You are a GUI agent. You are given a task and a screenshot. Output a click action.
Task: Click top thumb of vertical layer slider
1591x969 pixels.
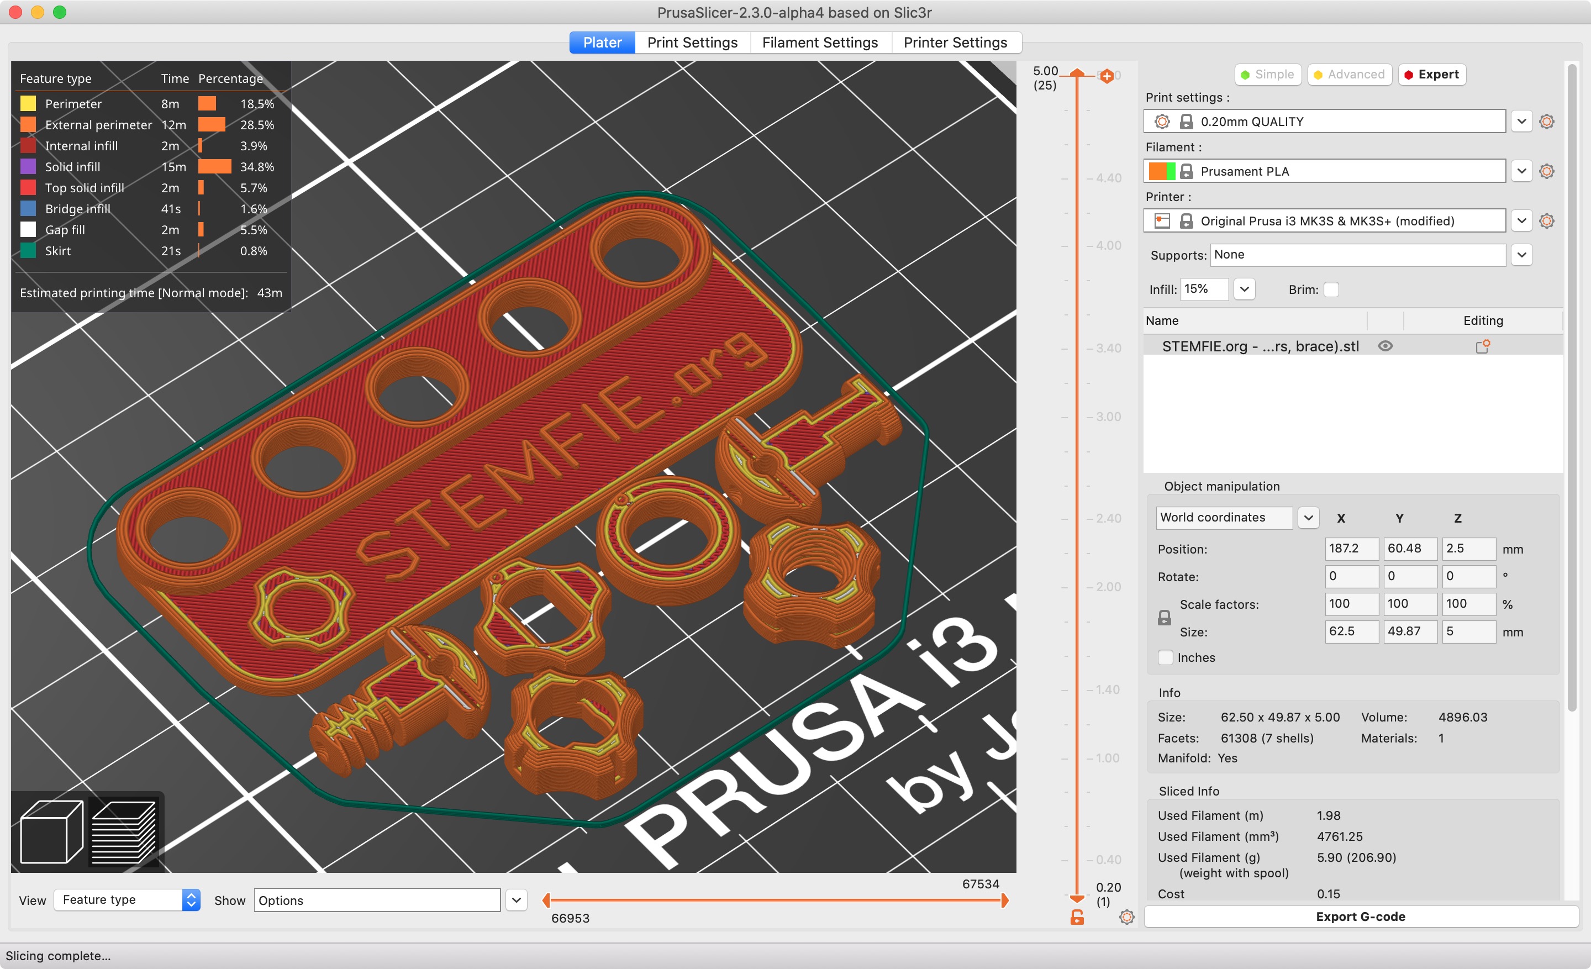[x=1077, y=72]
